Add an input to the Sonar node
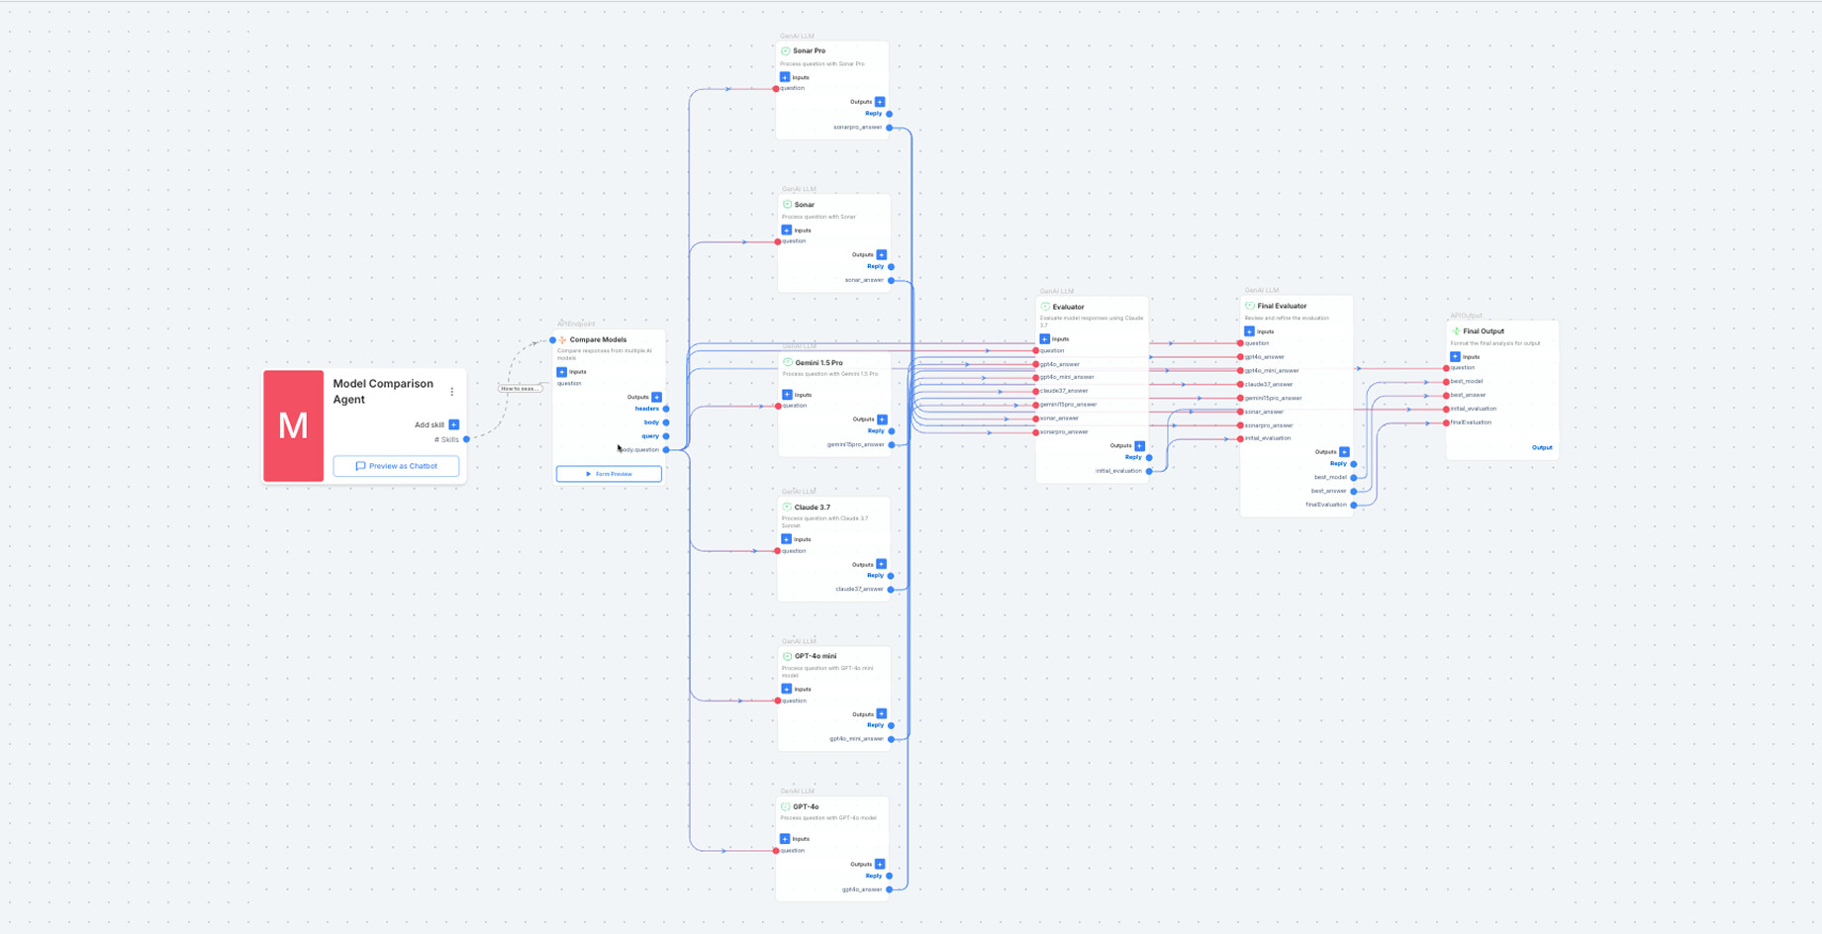Viewport: 1822px width, 934px height. [x=787, y=231]
